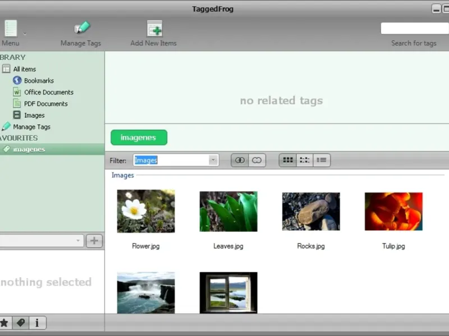Select the Flower.jpg thumbnail
This screenshot has height=336, width=449.
coord(146,211)
